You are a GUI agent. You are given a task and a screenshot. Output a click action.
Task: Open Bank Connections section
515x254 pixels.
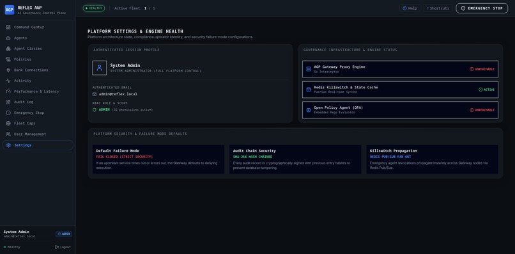tap(38, 70)
